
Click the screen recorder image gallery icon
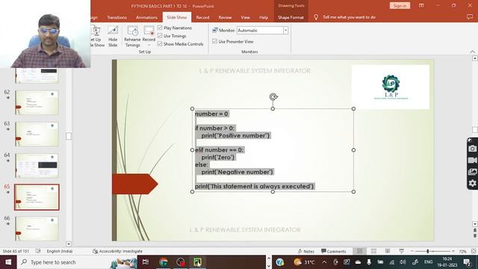click(472, 172)
